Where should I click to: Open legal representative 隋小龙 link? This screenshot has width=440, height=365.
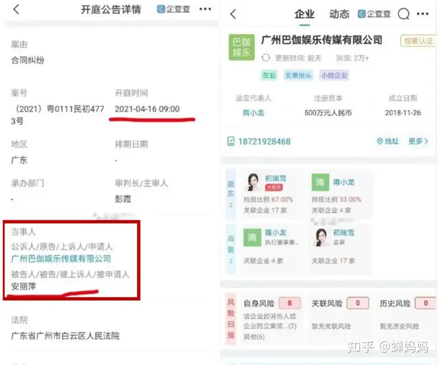(254, 113)
